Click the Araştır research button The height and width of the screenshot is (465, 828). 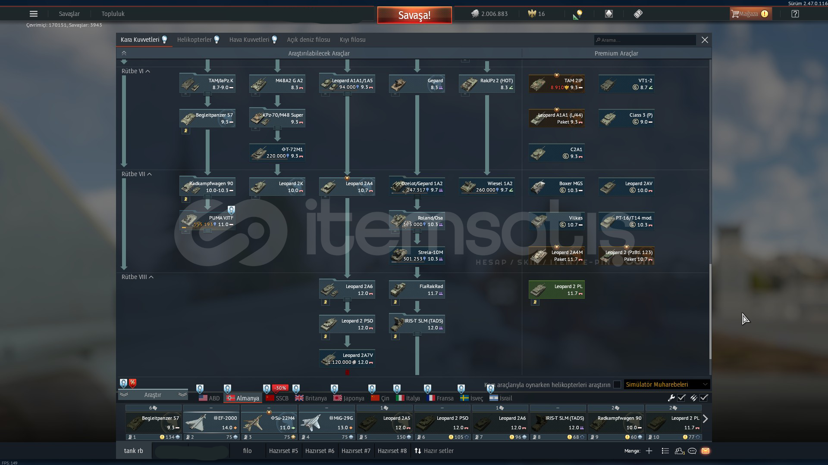coord(153,395)
